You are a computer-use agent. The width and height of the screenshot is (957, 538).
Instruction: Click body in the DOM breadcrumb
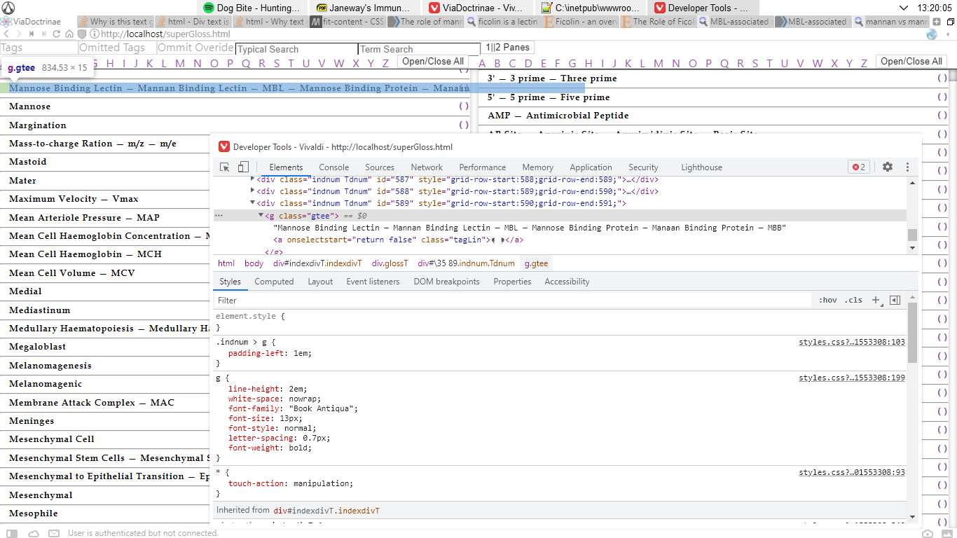point(254,263)
